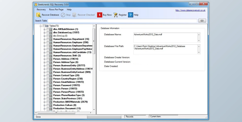The height and width of the screenshot is (122, 242).
Task: Click the red Buy Now icon
Action: (x=100, y=15)
